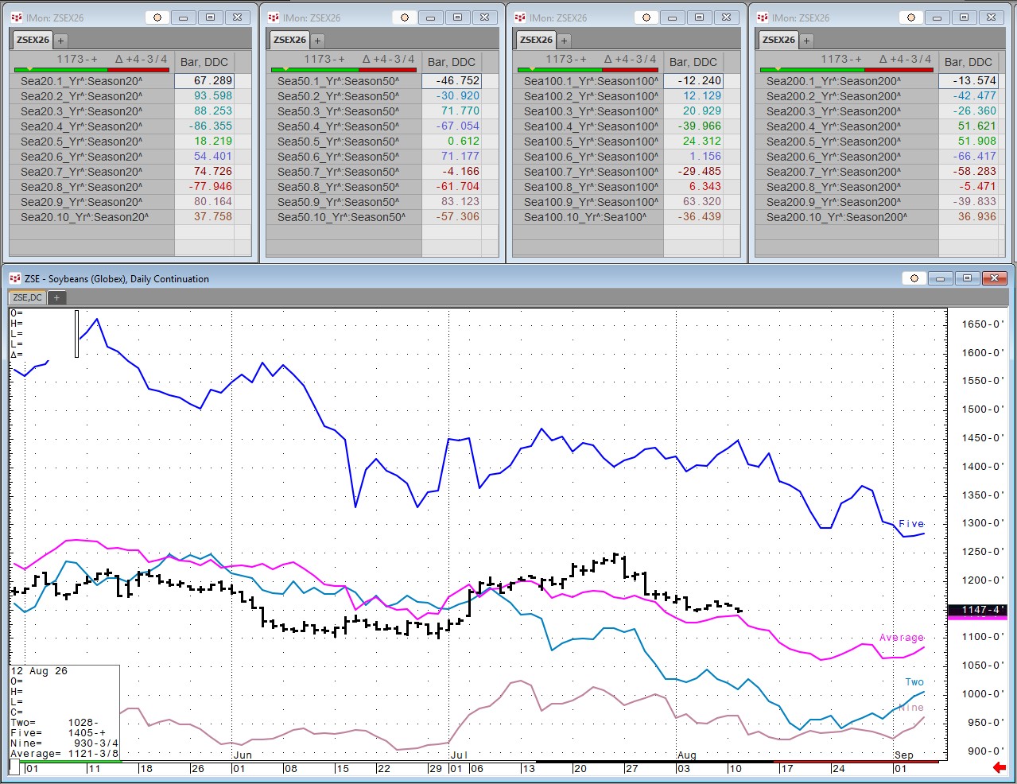Maximize the Soybeans chart window
The height and width of the screenshot is (784, 1017).
tap(967, 278)
